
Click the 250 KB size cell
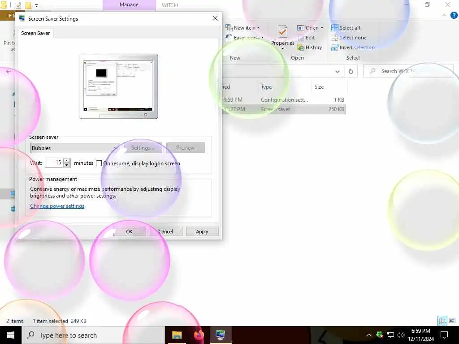coord(336,109)
